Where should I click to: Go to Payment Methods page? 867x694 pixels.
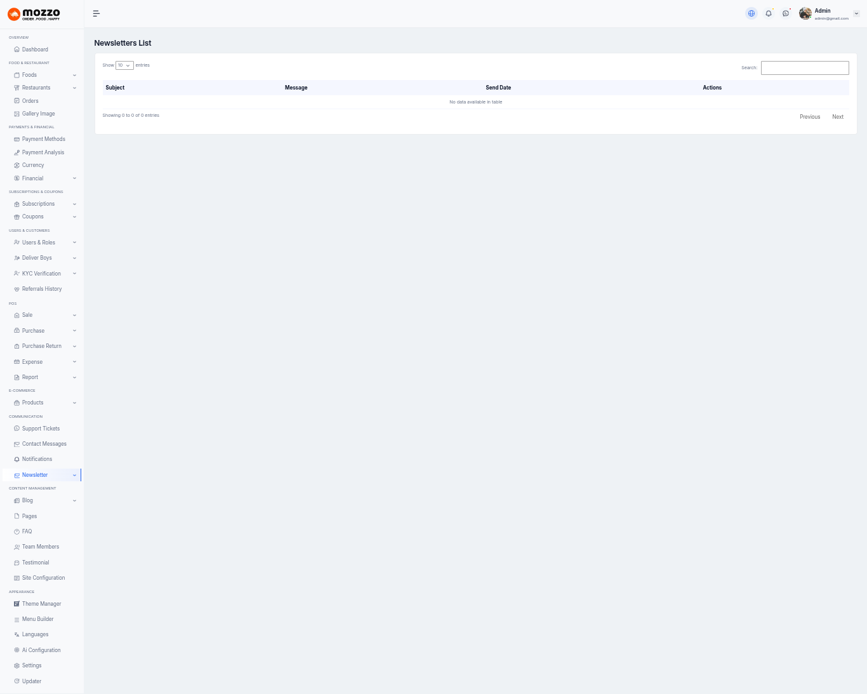43,139
